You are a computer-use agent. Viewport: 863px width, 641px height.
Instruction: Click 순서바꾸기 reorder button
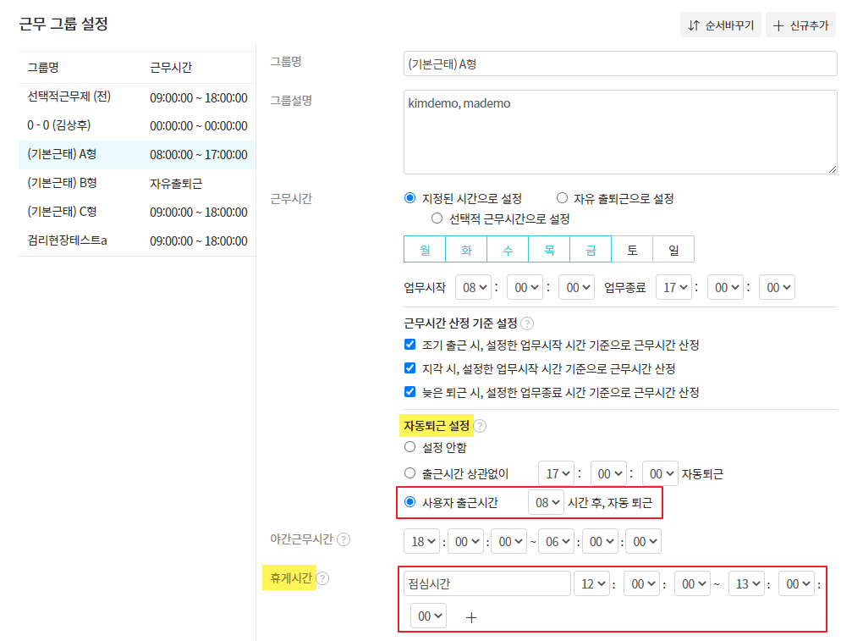[x=721, y=25]
